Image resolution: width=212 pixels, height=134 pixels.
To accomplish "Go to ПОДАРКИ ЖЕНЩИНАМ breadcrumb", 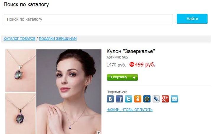I will point(58,39).
